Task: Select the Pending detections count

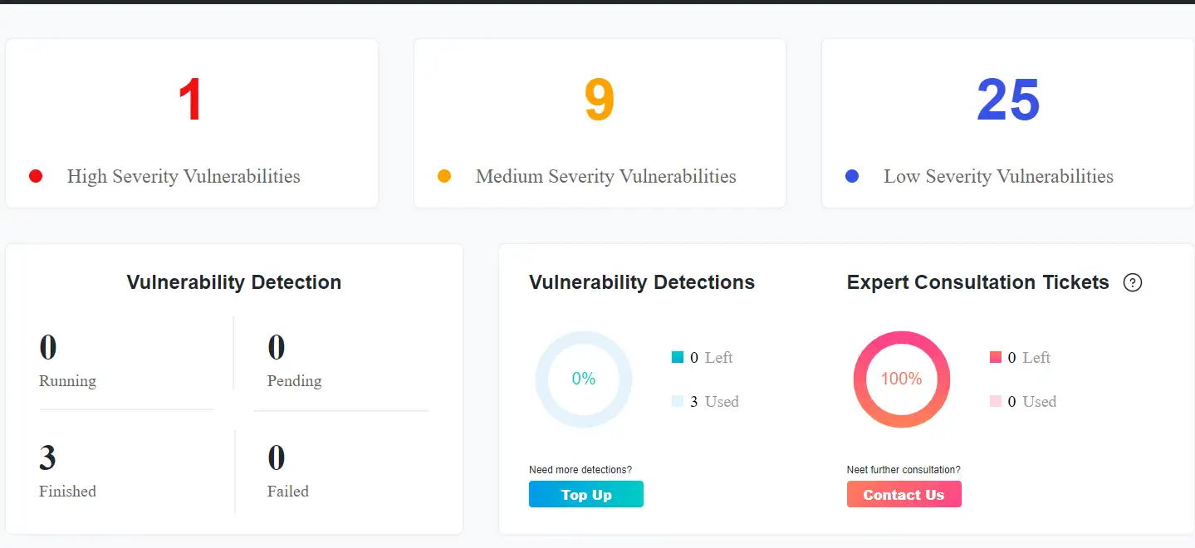Action: (x=276, y=347)
